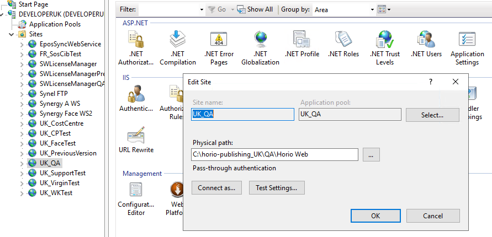Screen dimensions: 492x237
Task: Open the Filter combo box dropdown
Action: click(x=202, y=10)
